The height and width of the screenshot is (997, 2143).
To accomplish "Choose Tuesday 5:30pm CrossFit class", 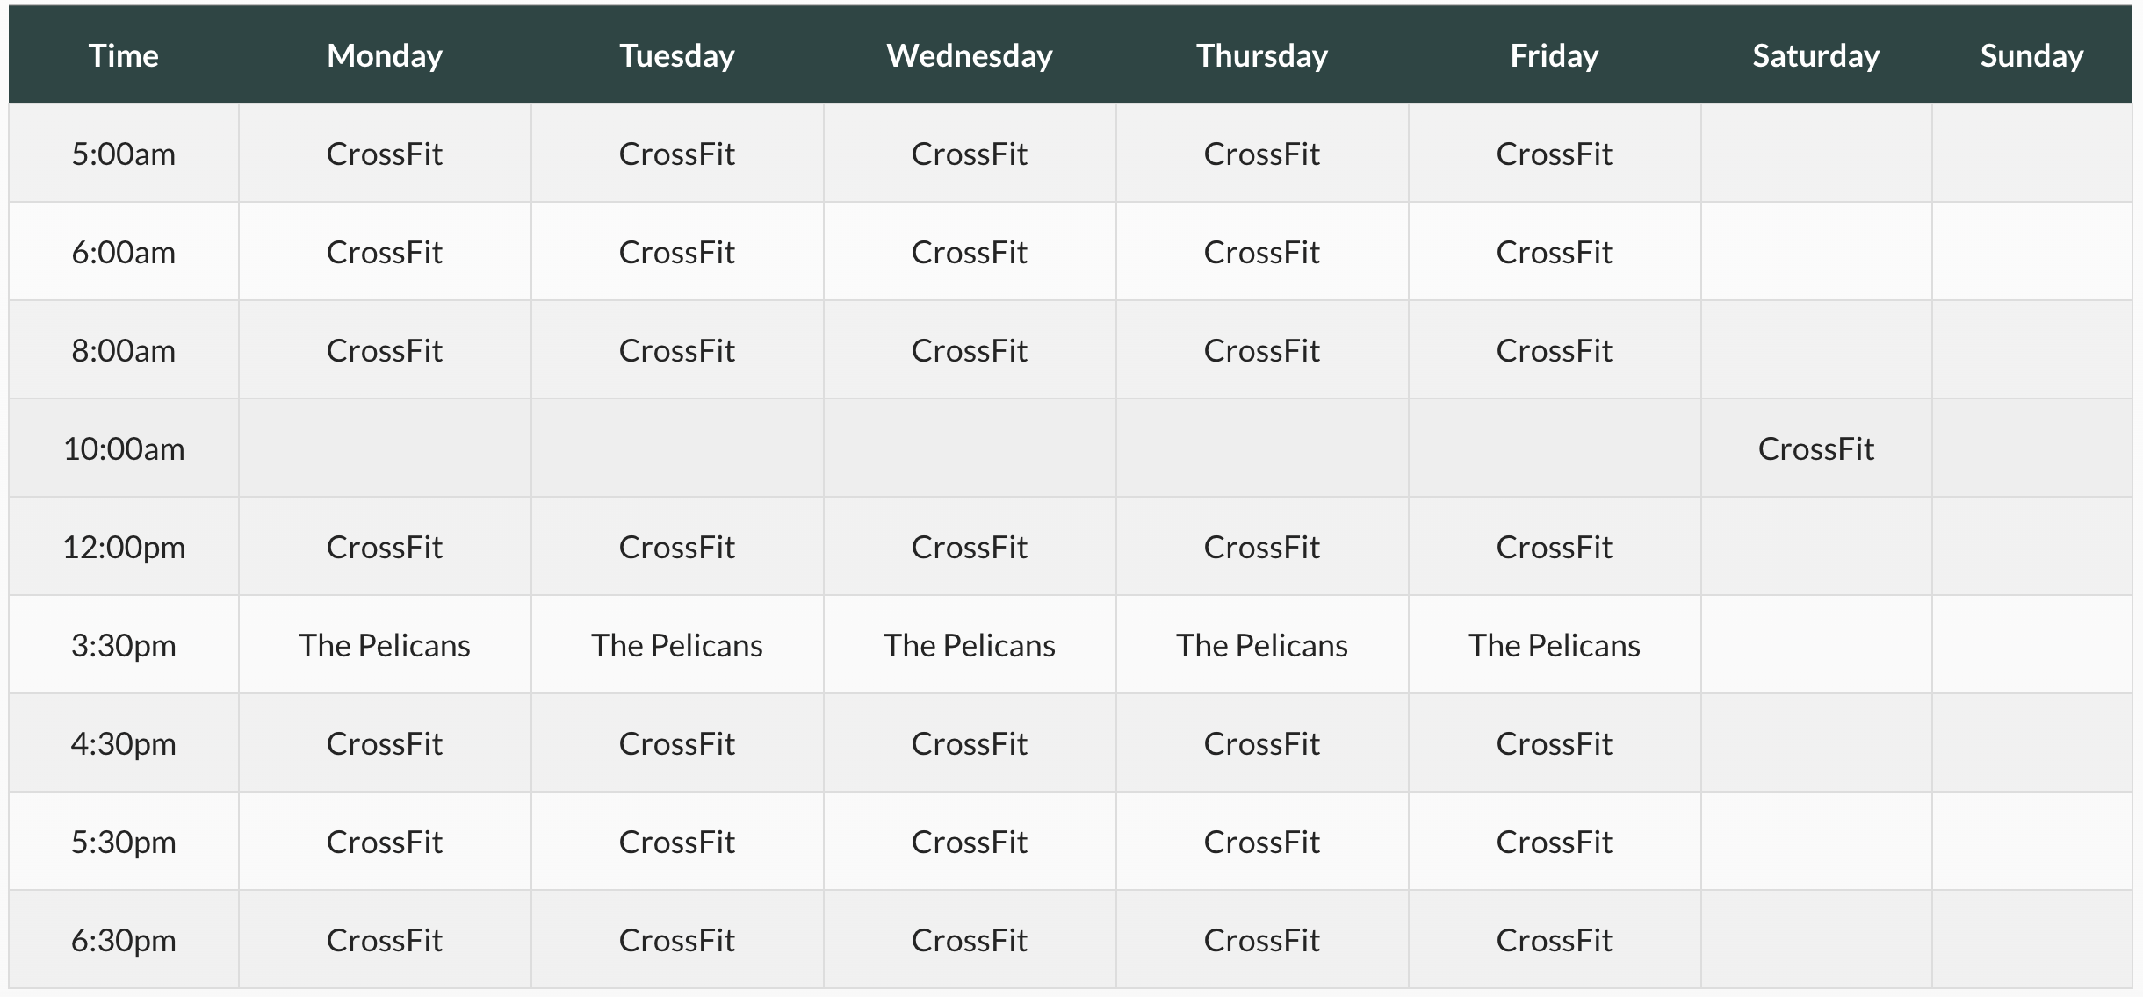I will [677, 843].
